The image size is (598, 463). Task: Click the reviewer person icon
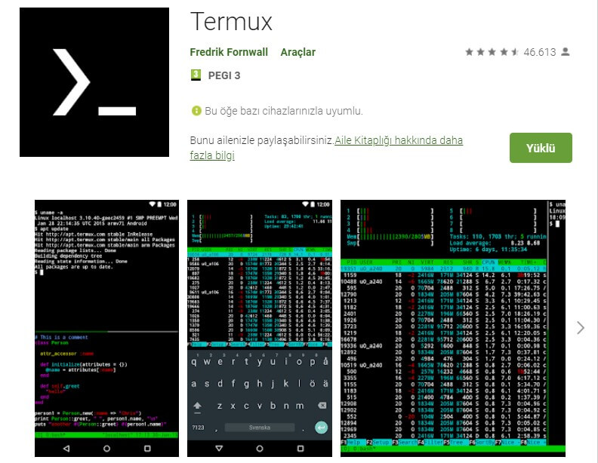566,52
